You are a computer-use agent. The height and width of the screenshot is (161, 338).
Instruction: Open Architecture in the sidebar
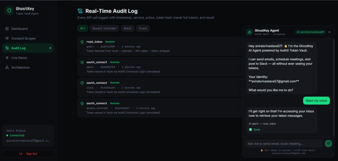click(x=28, y=68)
